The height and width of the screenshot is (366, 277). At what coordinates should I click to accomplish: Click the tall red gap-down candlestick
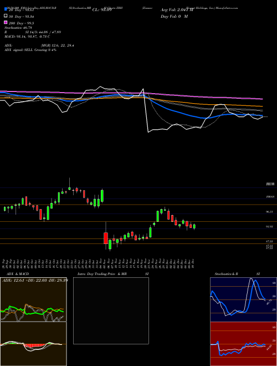click(x=106, y=238)
